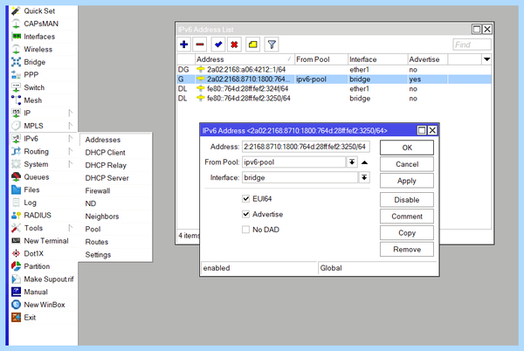Click the funnel Filter icon

coord(272,45)
